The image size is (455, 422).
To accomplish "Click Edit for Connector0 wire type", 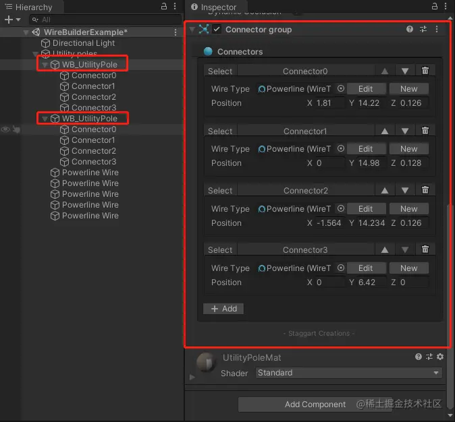I will pos(366,89).
